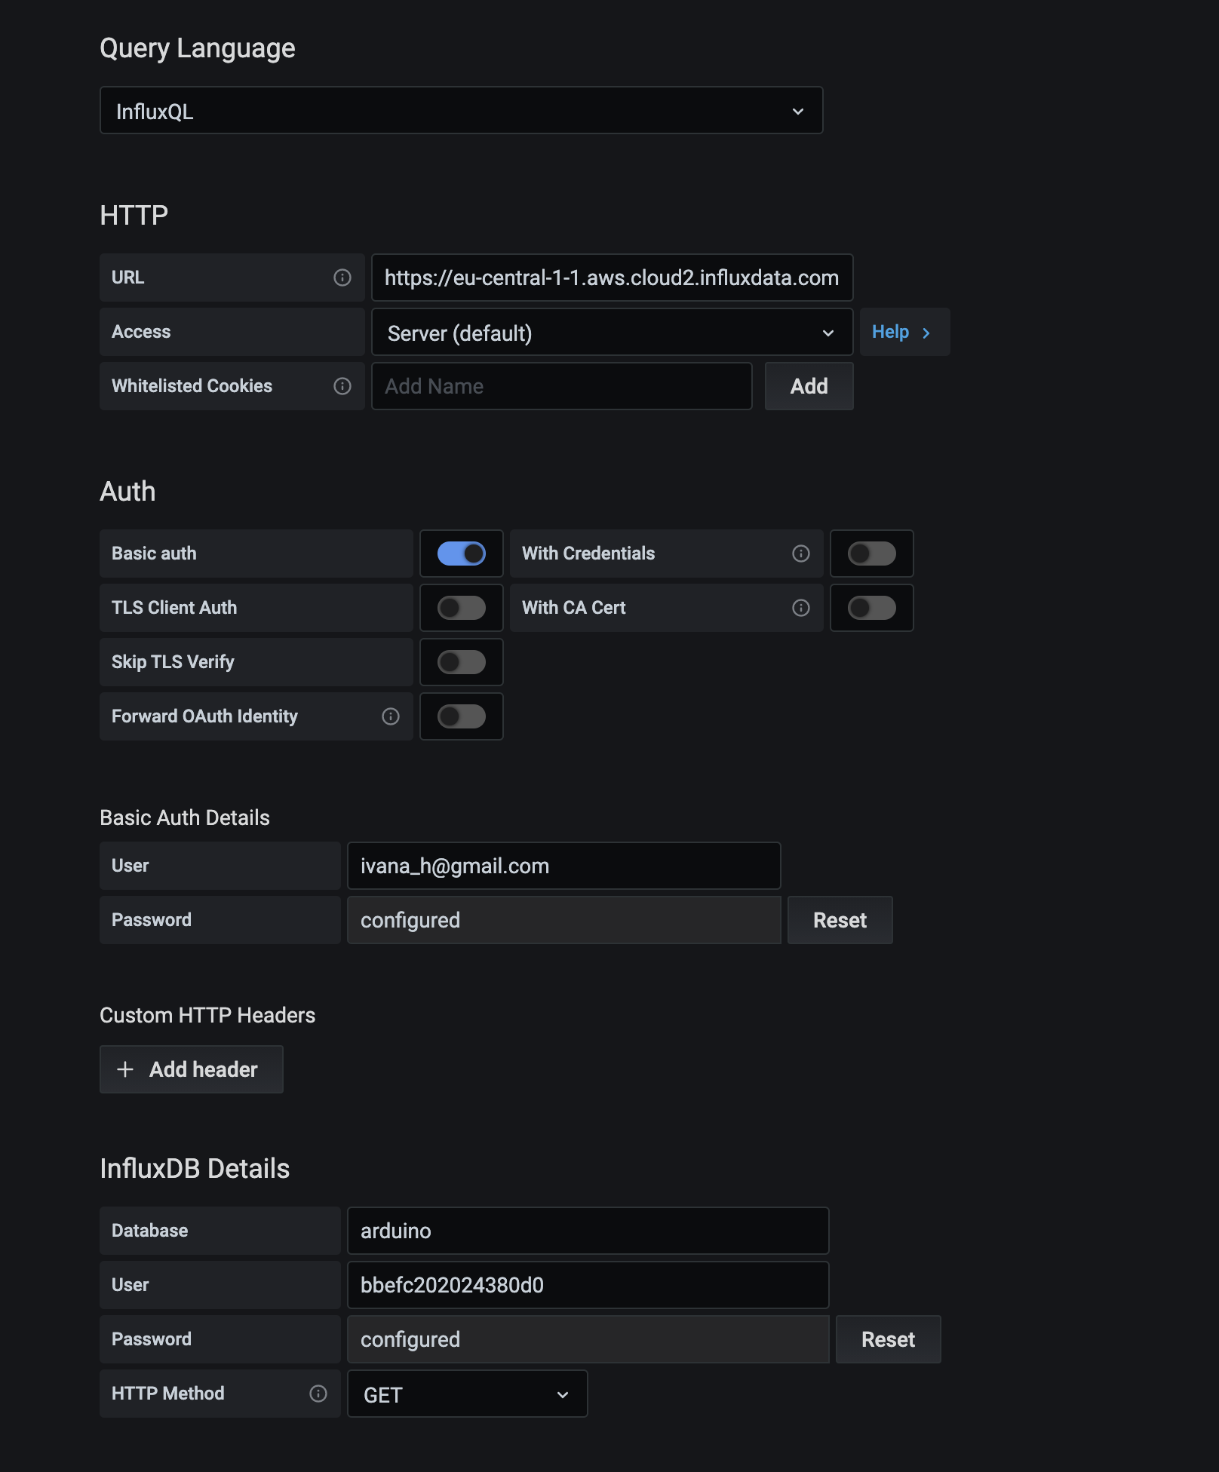Open the Query Language dropdown

(x=461, y=111)
